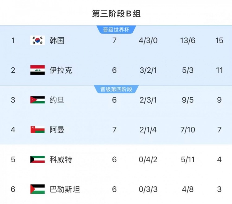Select the 约旦 team name
232x204 pixels.
coord(57,100)
